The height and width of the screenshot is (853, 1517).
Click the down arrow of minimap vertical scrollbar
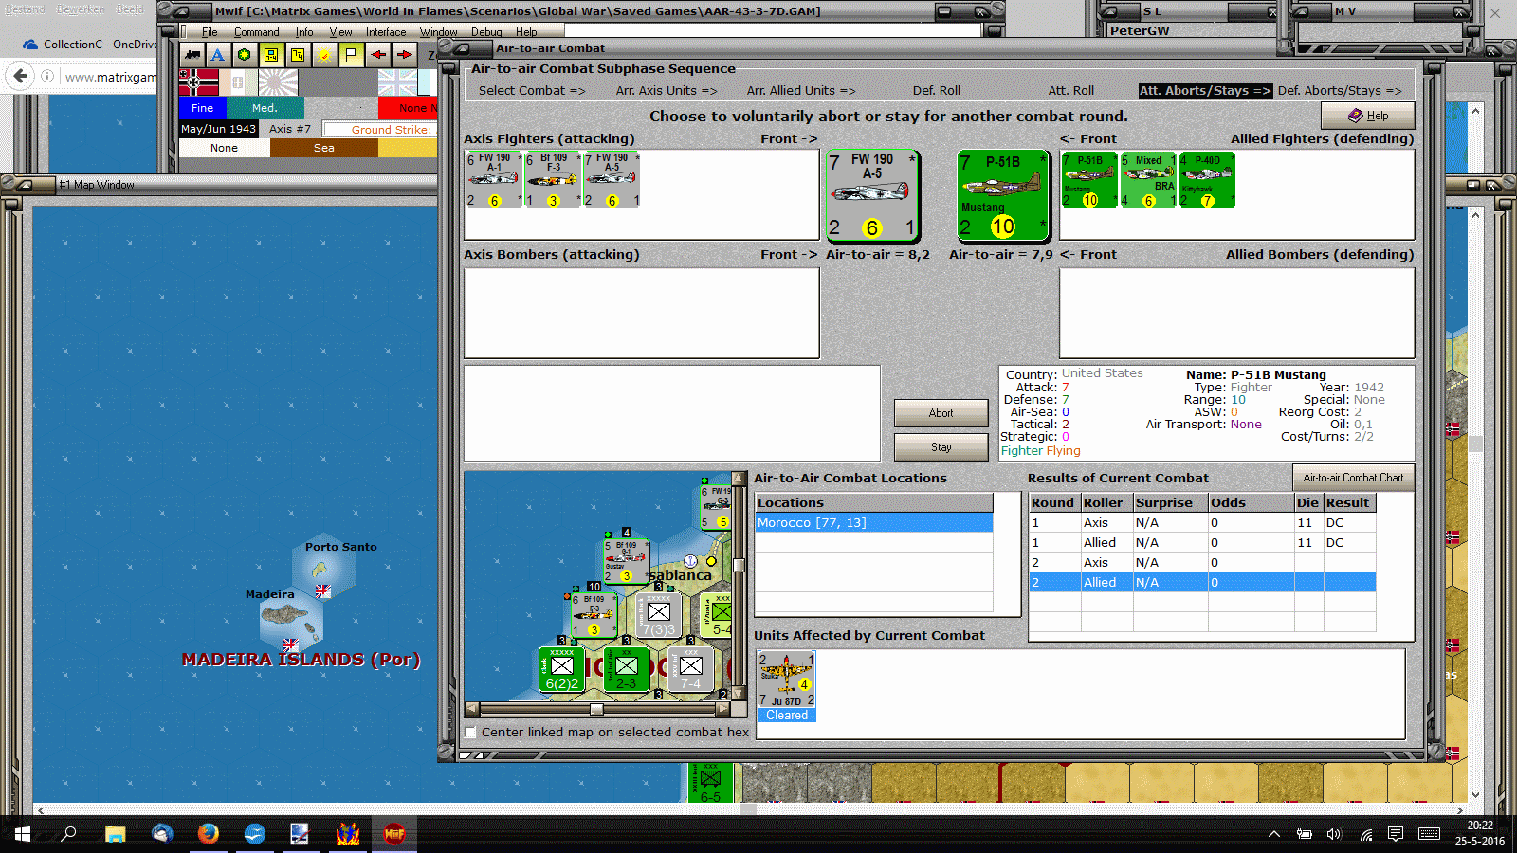point(740,694)
